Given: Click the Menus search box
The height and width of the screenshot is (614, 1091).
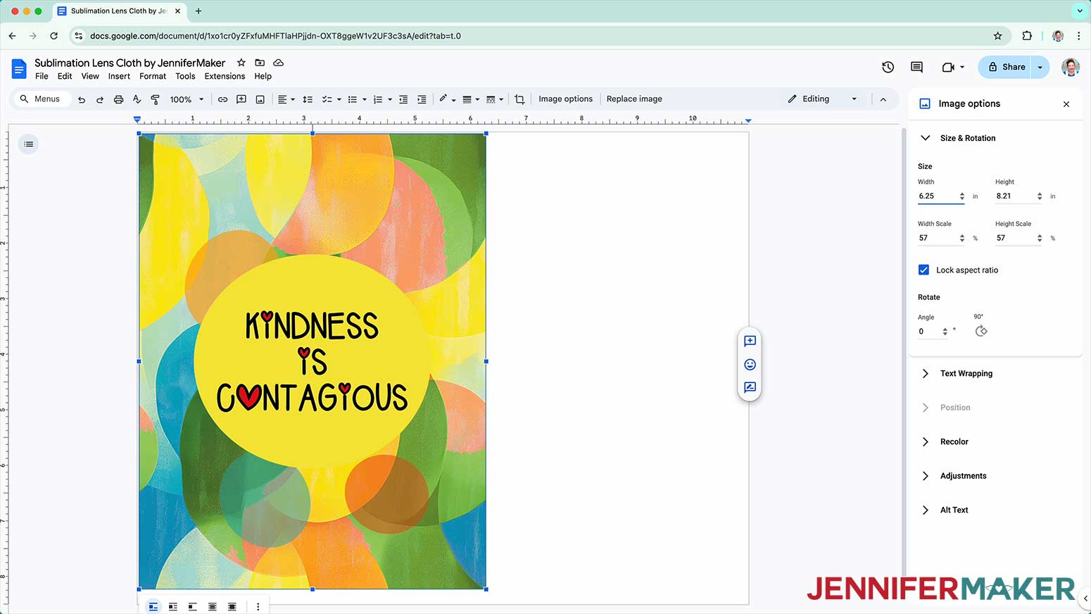Looking at the screenshot, I should click(41, 99).
